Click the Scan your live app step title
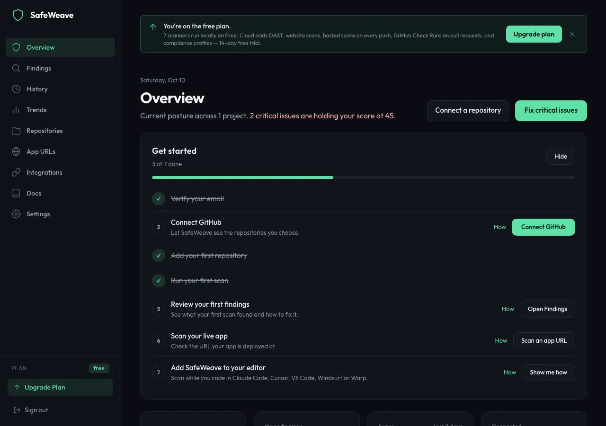Screen dimensions: 606x426 tap(199, 336)
